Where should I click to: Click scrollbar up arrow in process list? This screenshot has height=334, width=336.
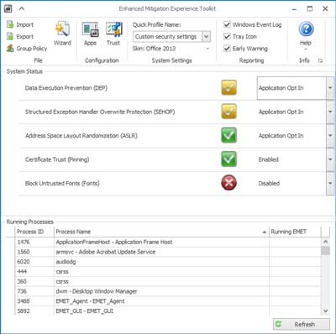(x=325, y=242)
